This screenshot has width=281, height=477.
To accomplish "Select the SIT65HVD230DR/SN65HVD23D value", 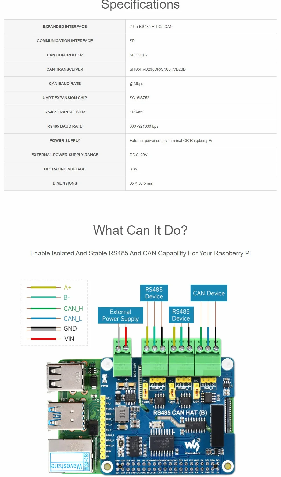I will coord(157,69).
